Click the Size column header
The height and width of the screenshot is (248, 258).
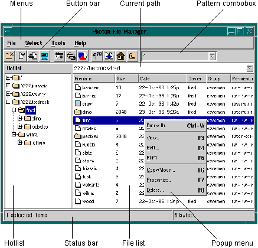127,79
